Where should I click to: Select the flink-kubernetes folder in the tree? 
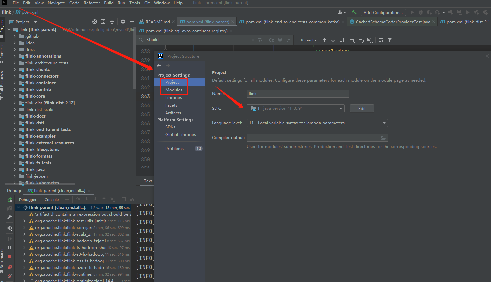click(42, 183)
